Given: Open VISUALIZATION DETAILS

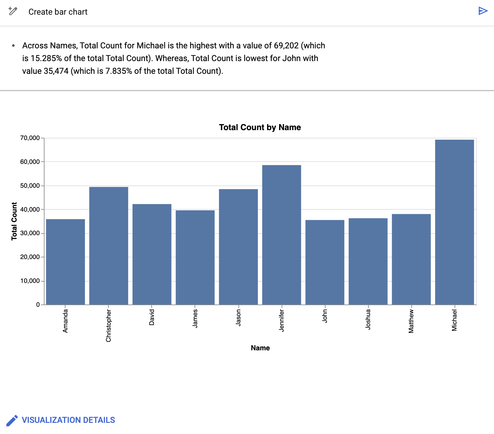Looking at the screenshot, I should pos(68,420).
